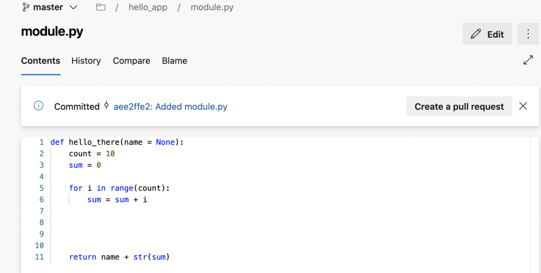541x273 pixels.
Task: Dismiss the Committed notification banner
Action: (x=523, y=106)
